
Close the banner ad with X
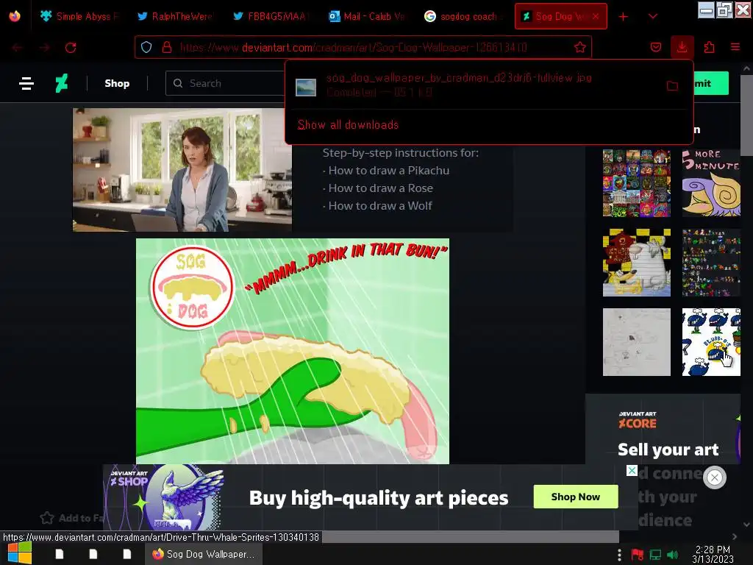point(715,477)
